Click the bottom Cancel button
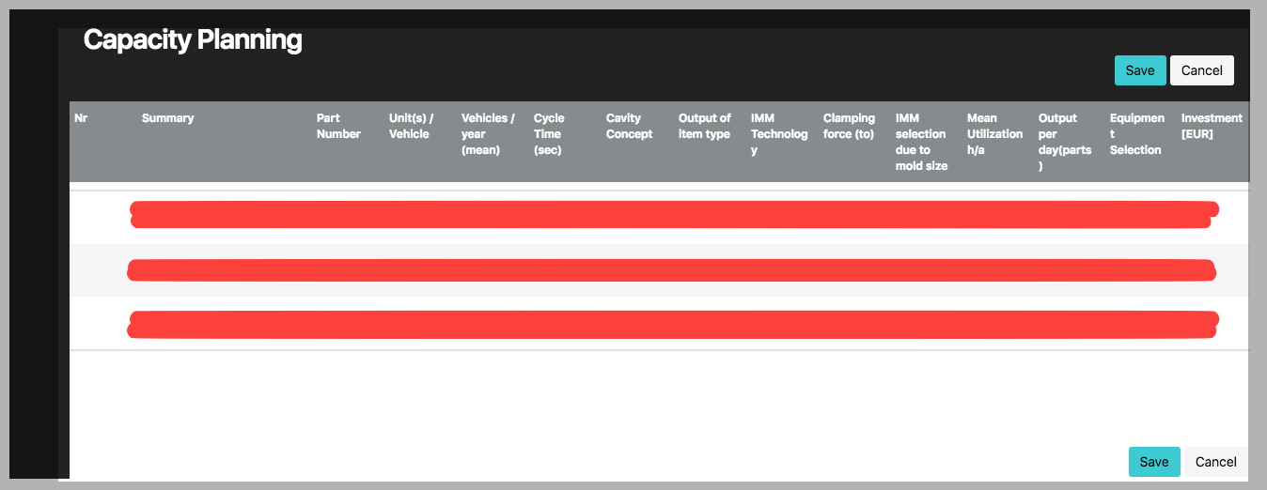The image size is (1267, 490). tap(1216, 462)
